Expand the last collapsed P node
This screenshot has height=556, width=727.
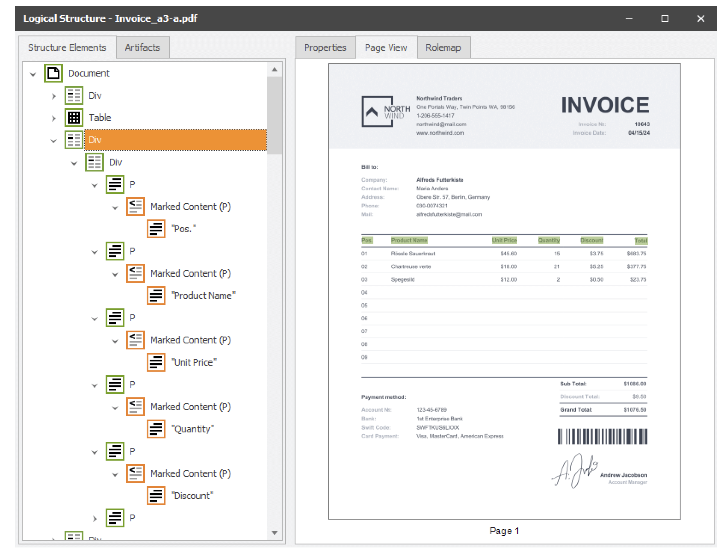95,518
